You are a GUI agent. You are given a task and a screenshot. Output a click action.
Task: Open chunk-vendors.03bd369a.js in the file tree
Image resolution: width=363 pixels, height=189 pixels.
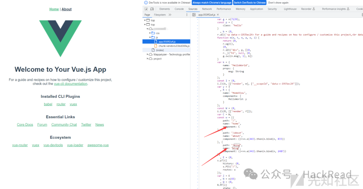click(174, 46)
